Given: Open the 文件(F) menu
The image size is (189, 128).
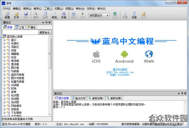Looking at the screenshot, I should 7,9.
